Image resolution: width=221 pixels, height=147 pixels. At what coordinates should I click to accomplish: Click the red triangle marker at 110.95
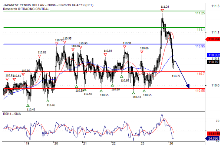65,42
